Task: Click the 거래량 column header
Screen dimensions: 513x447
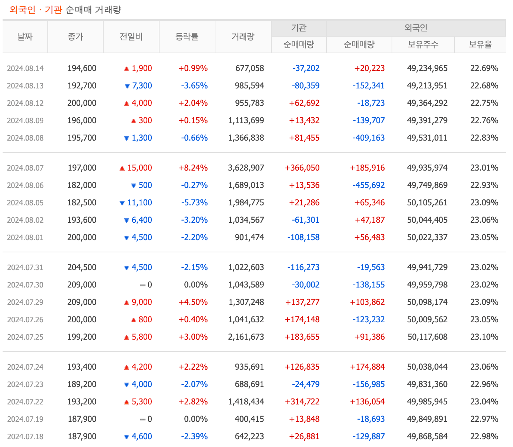Action: [242, 36]
